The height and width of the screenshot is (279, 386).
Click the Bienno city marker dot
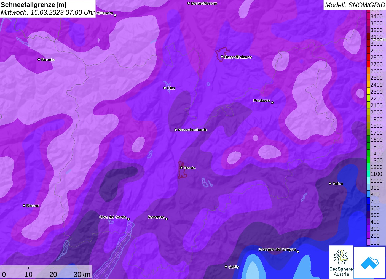click(x=24, y=206)
